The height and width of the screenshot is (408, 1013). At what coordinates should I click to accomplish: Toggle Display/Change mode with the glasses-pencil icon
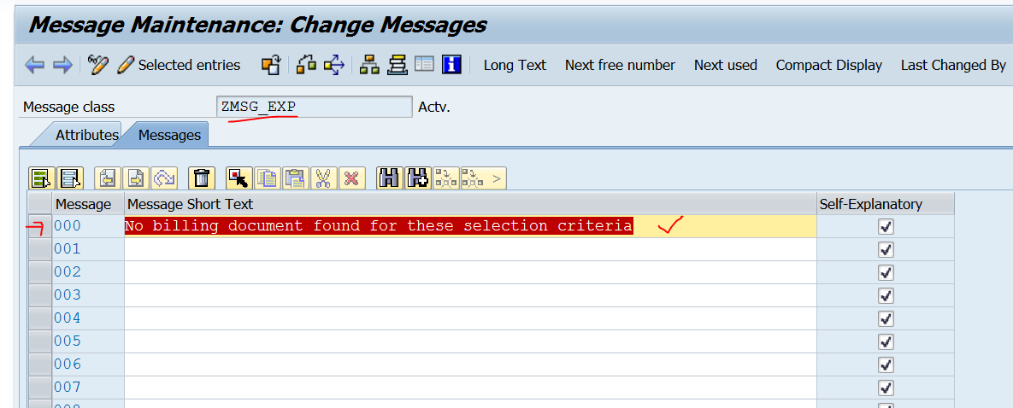[x=98, y=65]
